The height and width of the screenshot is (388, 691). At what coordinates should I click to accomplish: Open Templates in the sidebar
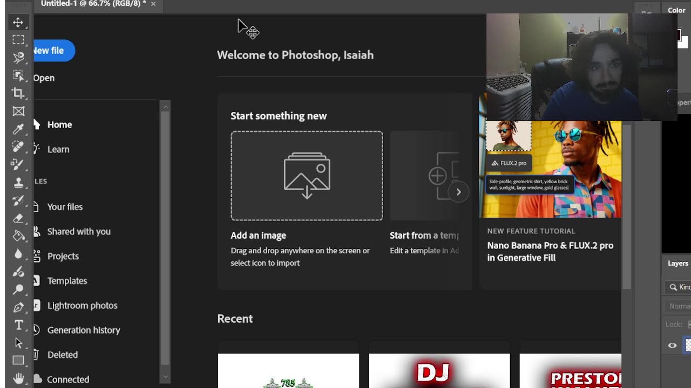(x=67, y=281)
